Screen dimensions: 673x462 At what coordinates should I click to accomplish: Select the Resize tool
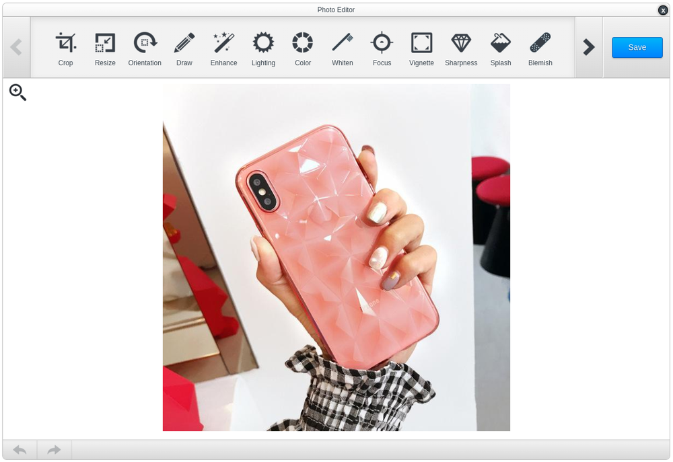pyautogui.click(x=105, y=47)
